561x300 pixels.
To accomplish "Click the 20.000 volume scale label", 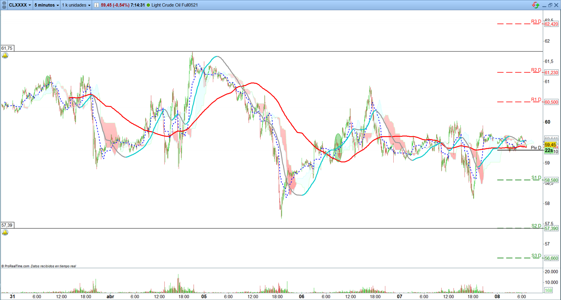I will [x=551, y=272].
